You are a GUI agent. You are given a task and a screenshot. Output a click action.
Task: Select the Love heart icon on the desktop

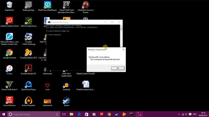click(x=47, y=85)
